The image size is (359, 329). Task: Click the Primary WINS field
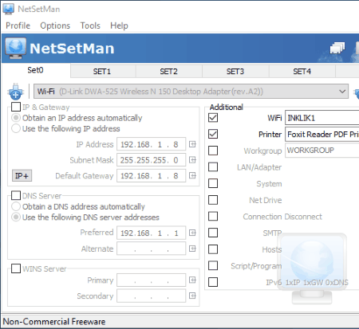tap(151, 280)
